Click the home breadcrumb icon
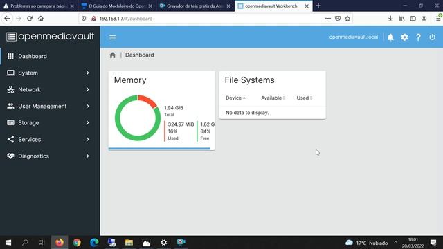The image size is (443, 249). (x=112, y=55)
